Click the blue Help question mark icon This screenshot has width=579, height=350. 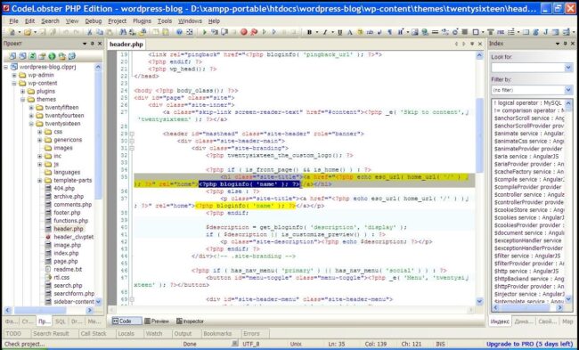[x=179, y=32]
